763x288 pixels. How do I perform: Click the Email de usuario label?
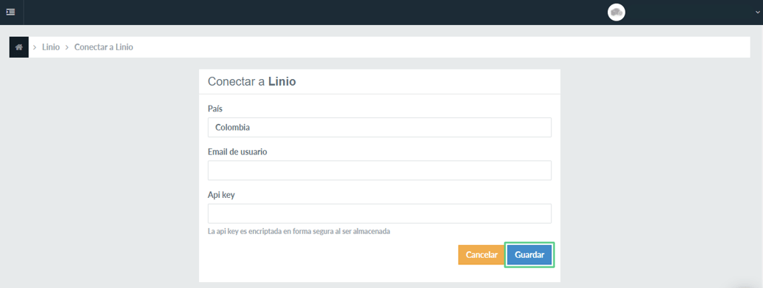tap(237, 151)
